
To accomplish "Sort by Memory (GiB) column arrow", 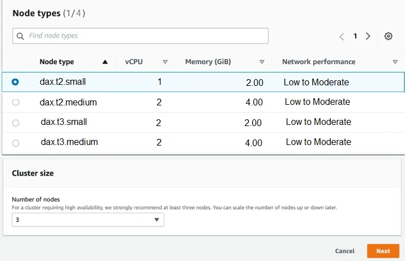I will coord(262,62).
